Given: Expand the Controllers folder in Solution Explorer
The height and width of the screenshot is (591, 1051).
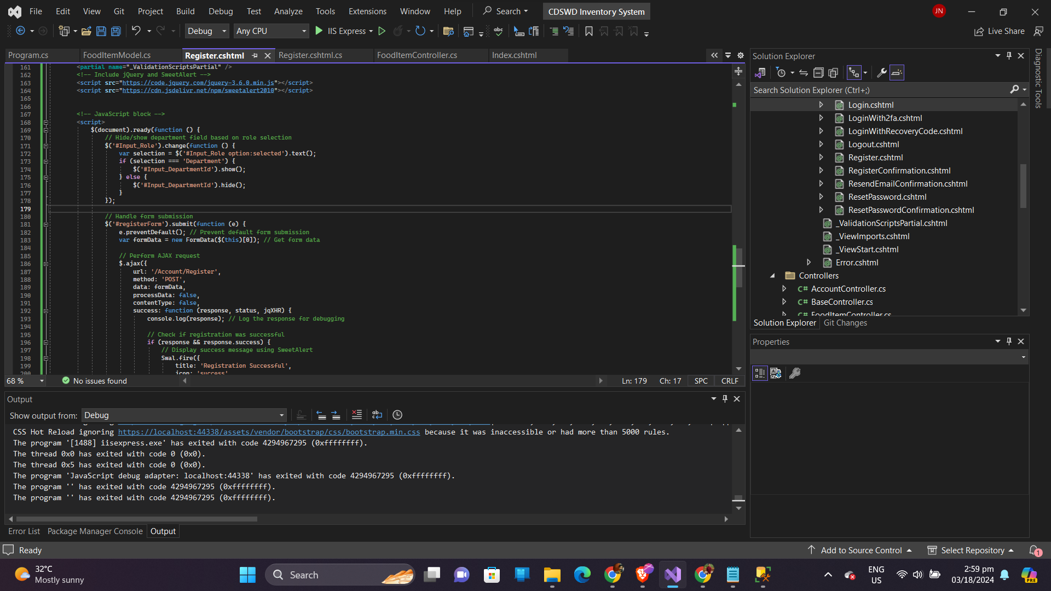Looking at the screenshot, I should (773, 275).
